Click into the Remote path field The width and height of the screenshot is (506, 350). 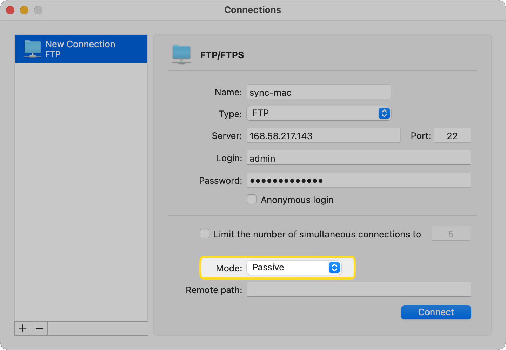[359, 290]
